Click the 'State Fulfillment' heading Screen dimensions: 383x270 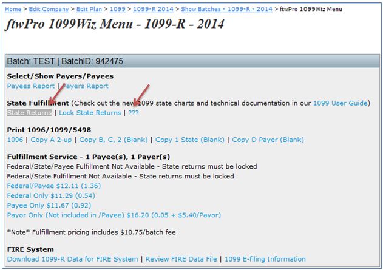coord(38,103)
